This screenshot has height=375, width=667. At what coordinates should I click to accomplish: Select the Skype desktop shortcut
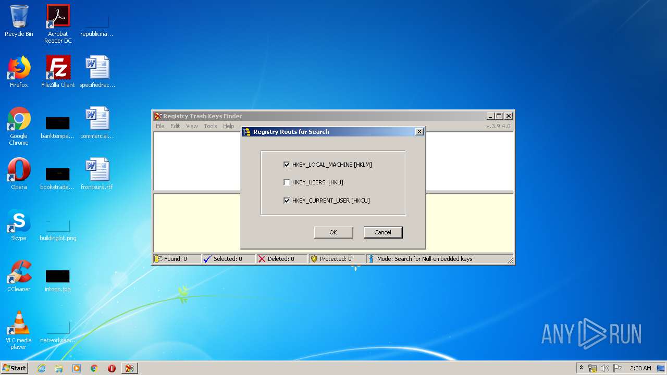(19, 225)
